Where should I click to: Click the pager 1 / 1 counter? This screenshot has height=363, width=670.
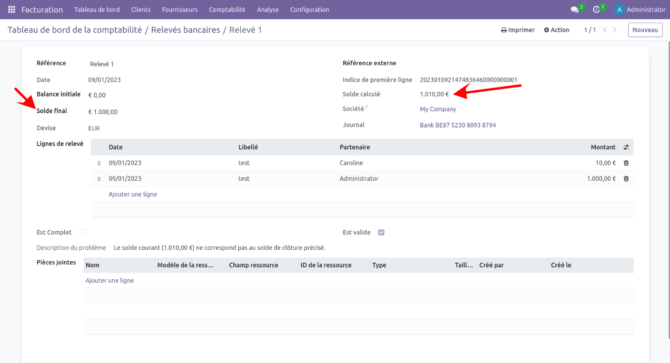point(590,30)
